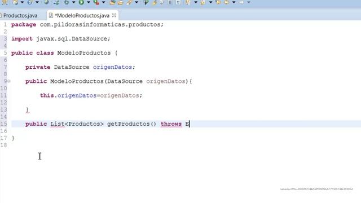Click the 'private' keyword on line 7

[38, 67]
